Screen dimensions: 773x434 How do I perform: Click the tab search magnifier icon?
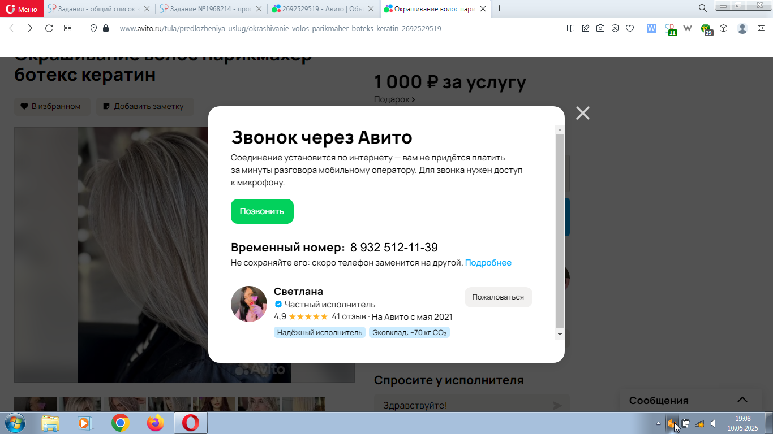703,8
